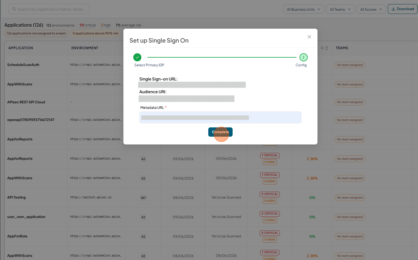Click the Complete button
The width and height of the screenshot is (418, 260).
tap(220, 132)
